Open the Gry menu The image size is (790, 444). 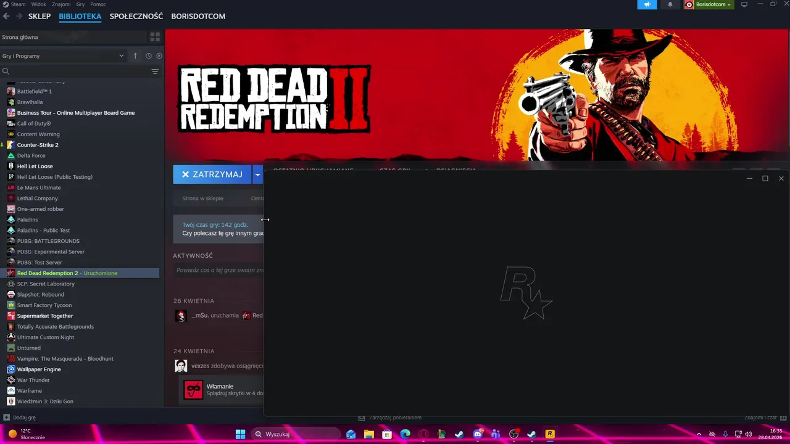click(x=80, y=4)
